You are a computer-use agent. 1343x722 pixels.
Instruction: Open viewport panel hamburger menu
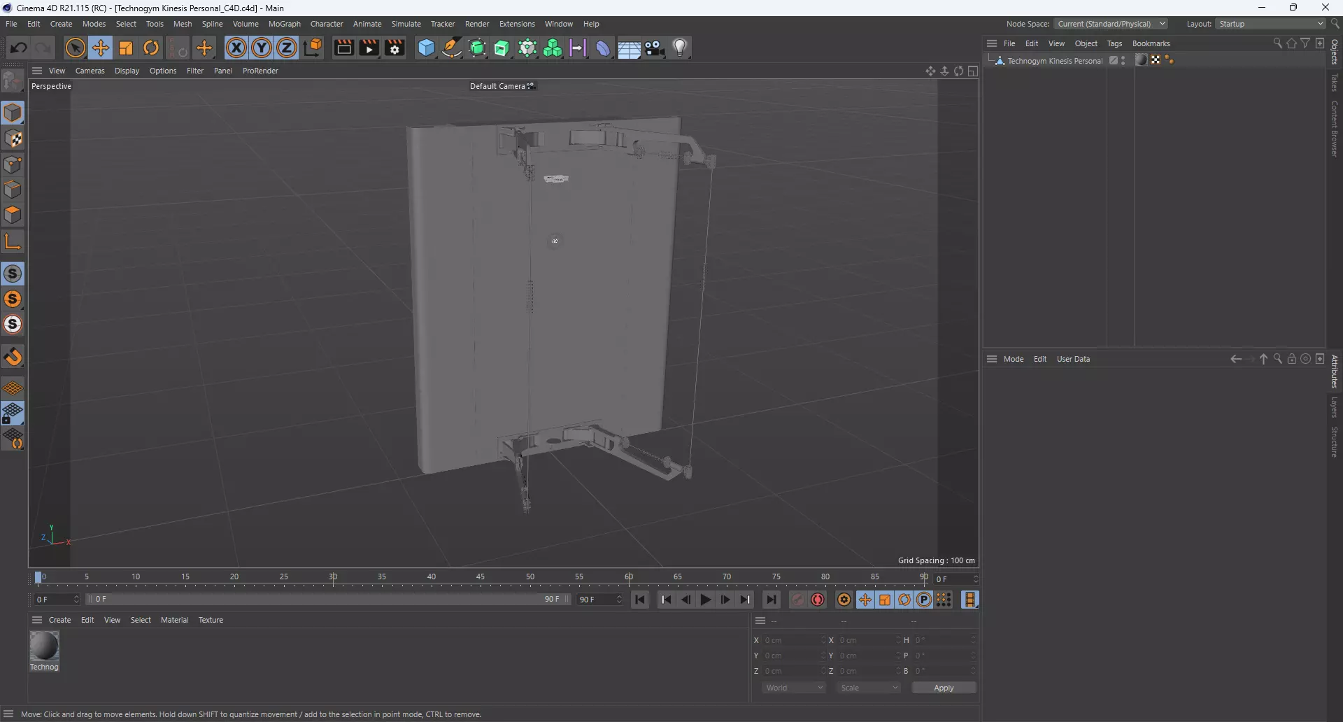(x=37, y=71)
